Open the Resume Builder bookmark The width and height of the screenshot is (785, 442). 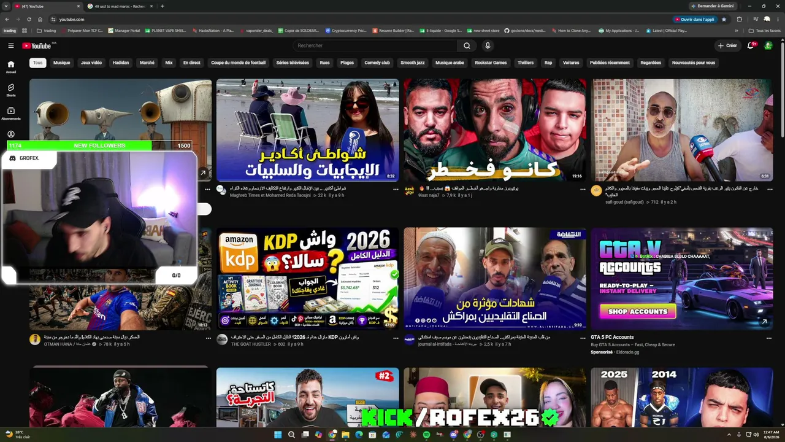(392, 30)
